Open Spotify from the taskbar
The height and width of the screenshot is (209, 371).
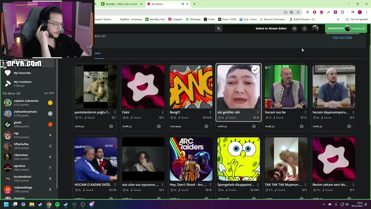click(x=57, y=204)
